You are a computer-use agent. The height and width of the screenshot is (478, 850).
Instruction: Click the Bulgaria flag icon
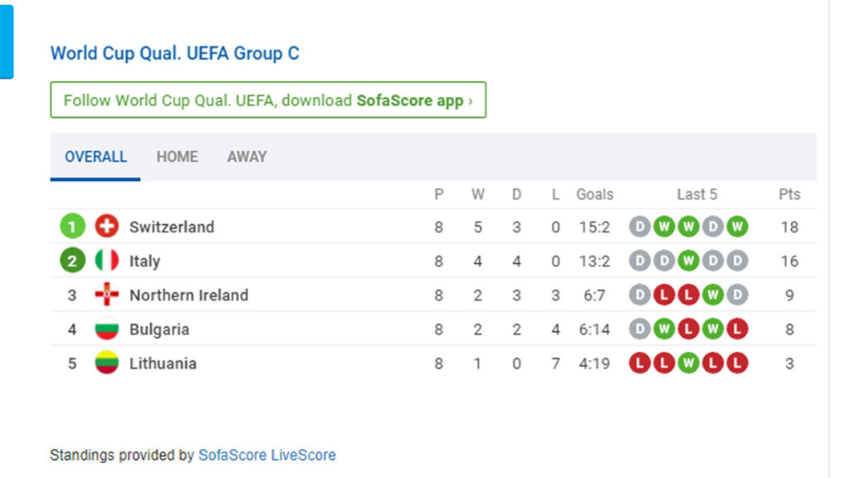click(107, 329)
